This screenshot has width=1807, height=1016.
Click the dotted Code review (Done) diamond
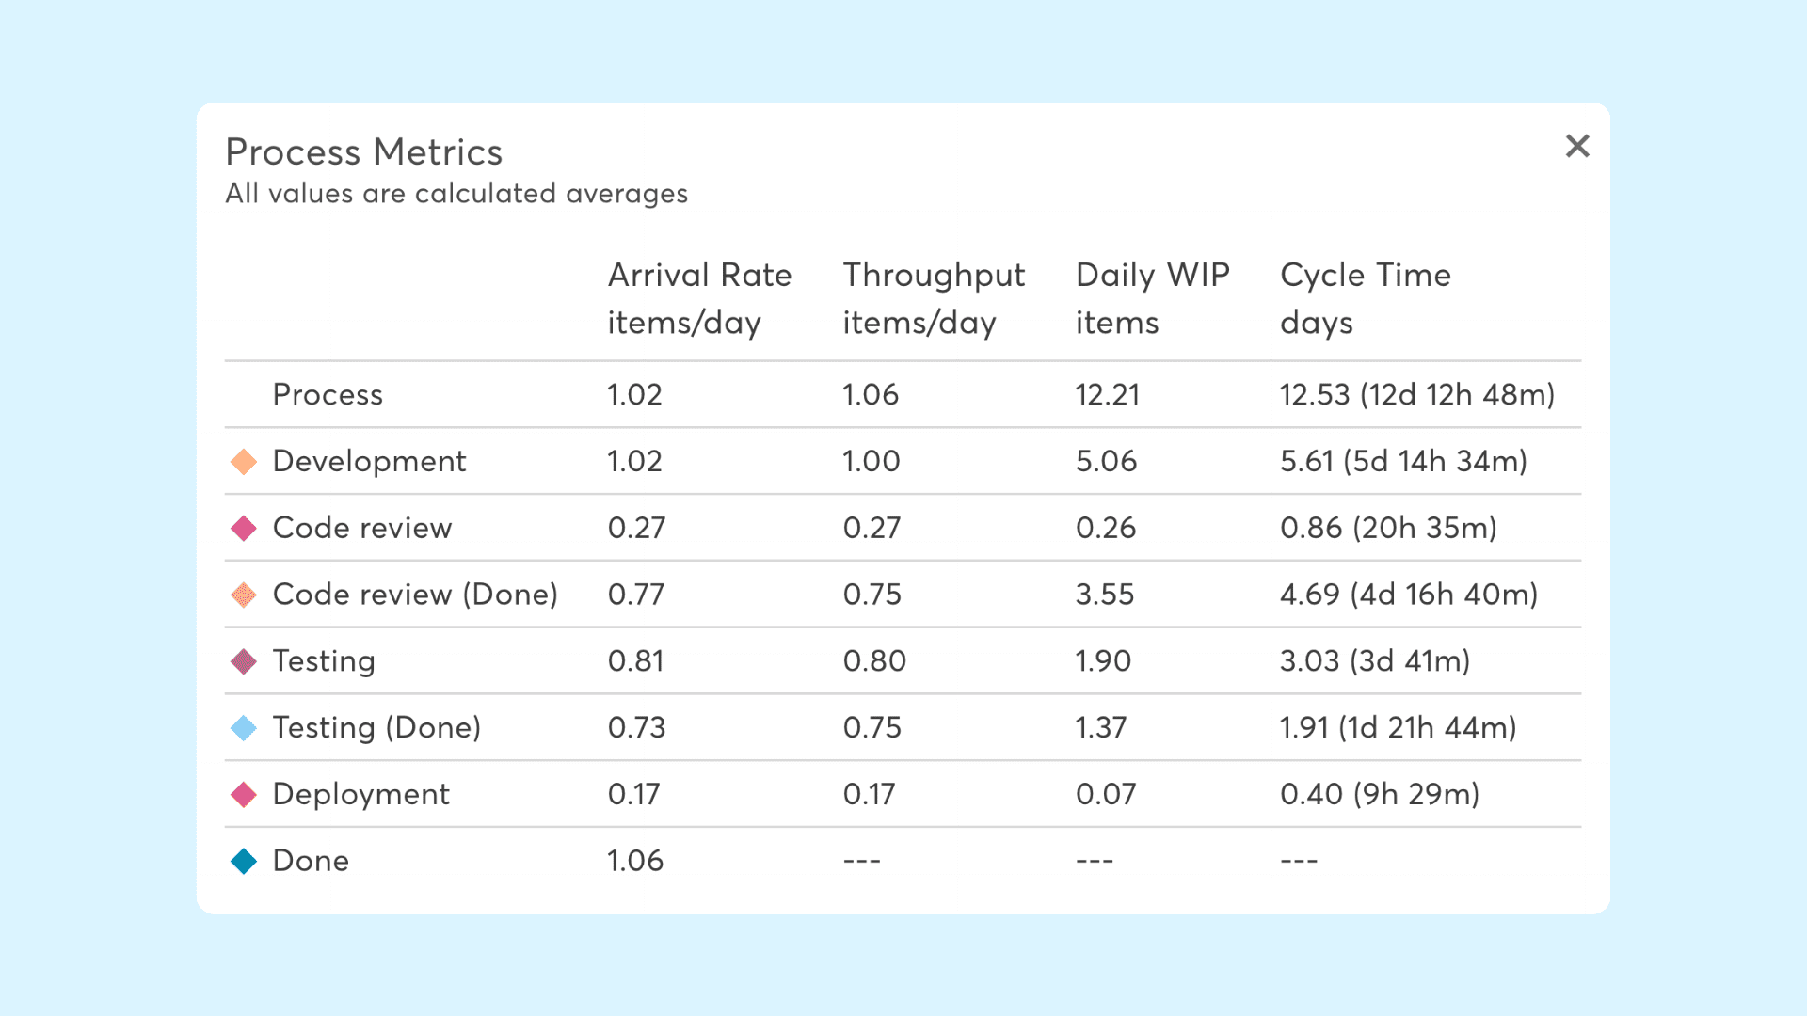click(244, 595)
